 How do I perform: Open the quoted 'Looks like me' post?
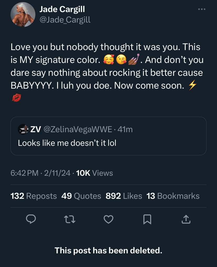(108, 143)
